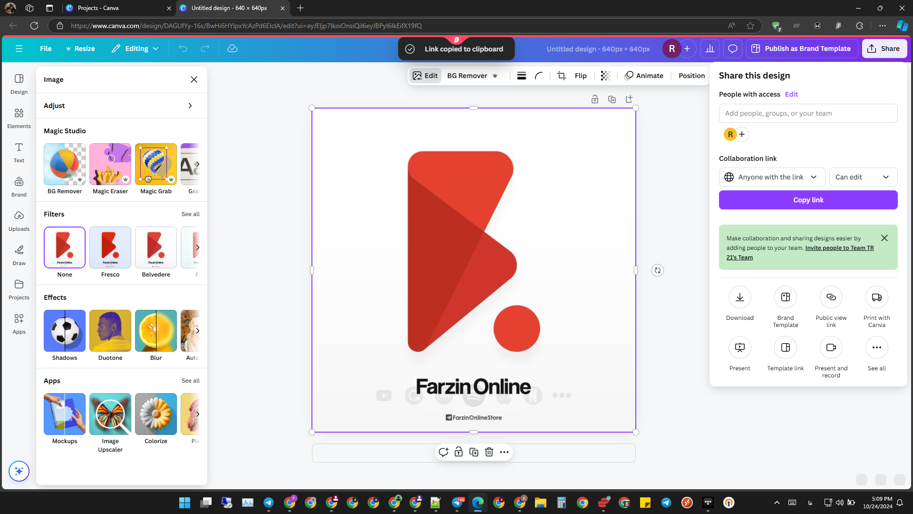Undo the last action in Canva
Viewport: 913px width, 514px height.
[183, 49]
